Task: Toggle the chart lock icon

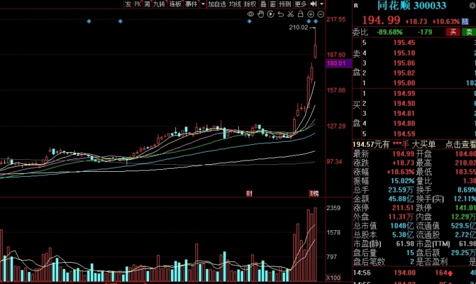Action: coord(301,14)
